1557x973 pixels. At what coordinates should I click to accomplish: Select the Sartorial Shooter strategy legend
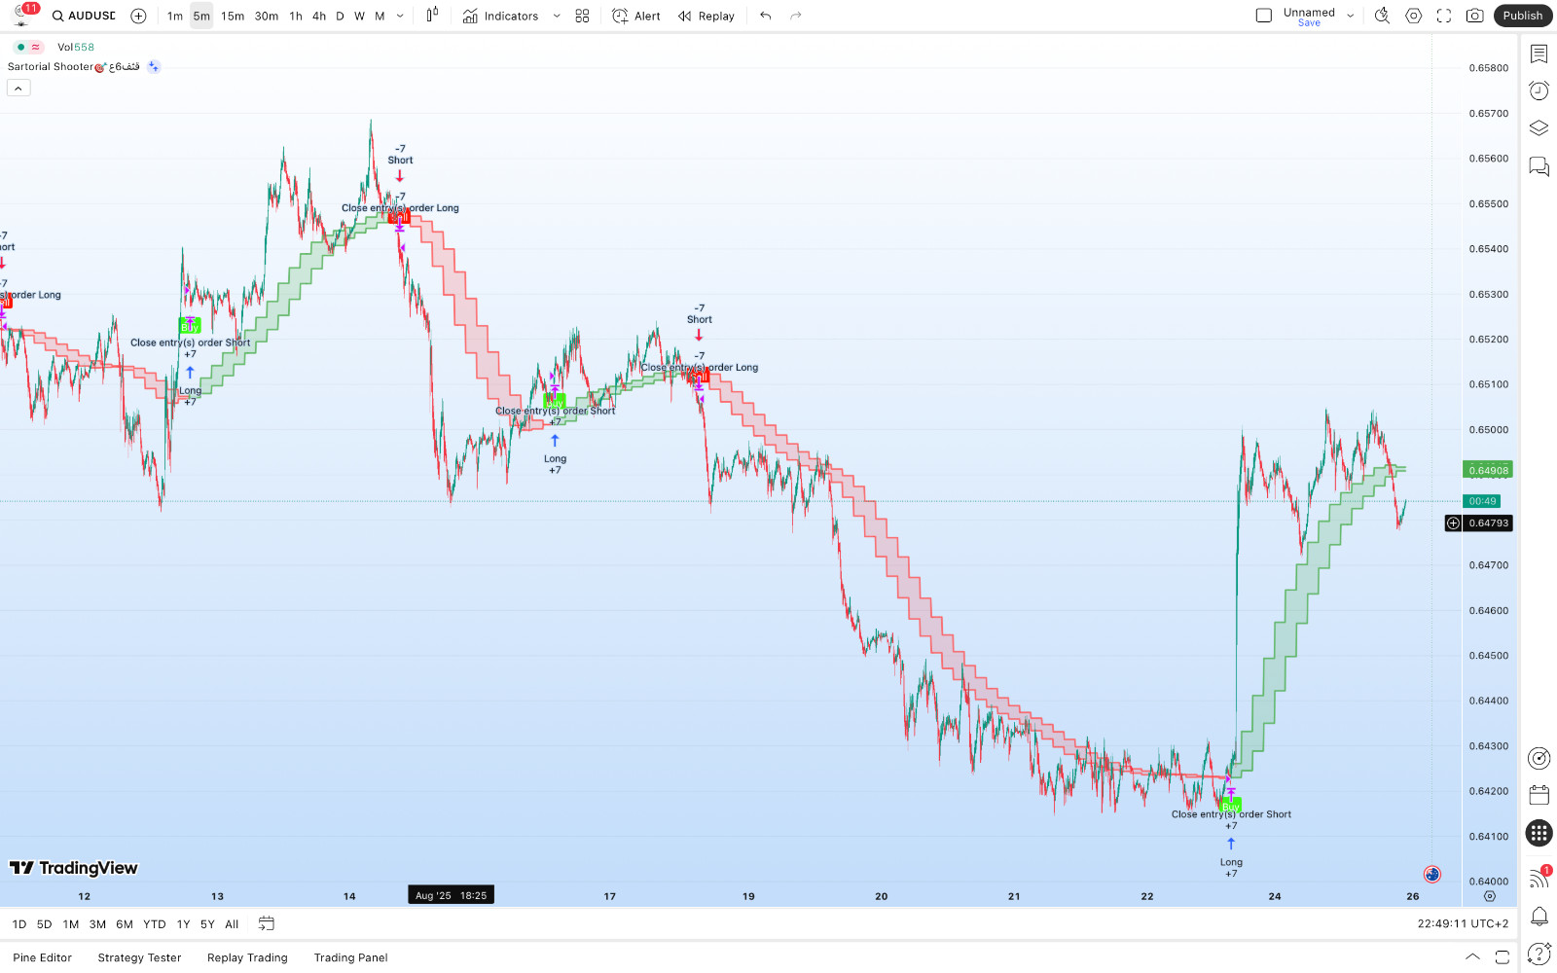[x=74, y=67]
